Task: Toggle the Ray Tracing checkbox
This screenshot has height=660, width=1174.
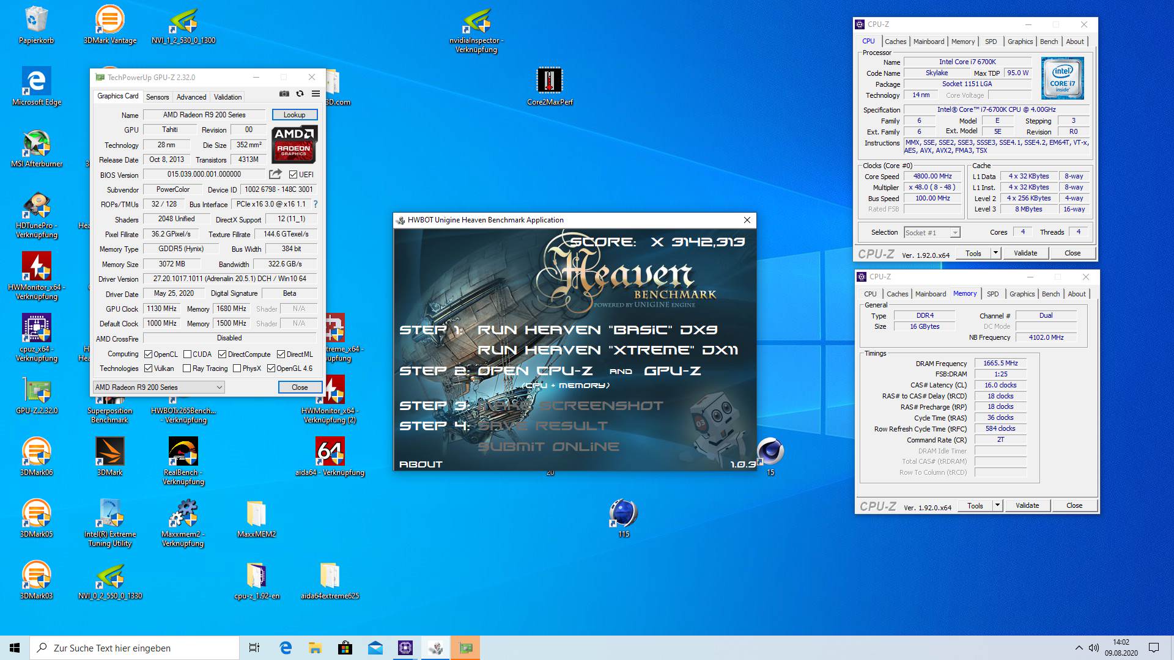Action: (x=187, y=369)
